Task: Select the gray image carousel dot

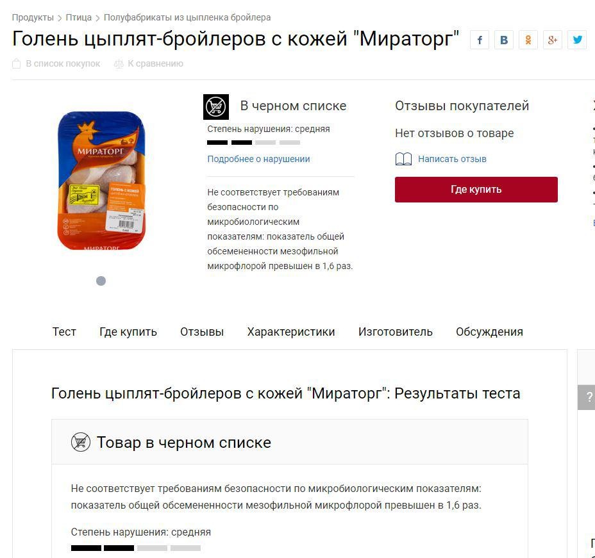Action: tap(101, 281)
